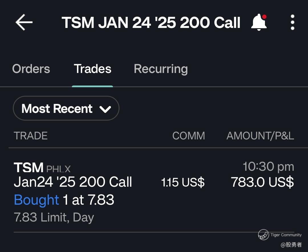Viewport: 308px width, 252px height.
Task: Tap the 1.15 US$ commission value
Action: pos(183,182)
